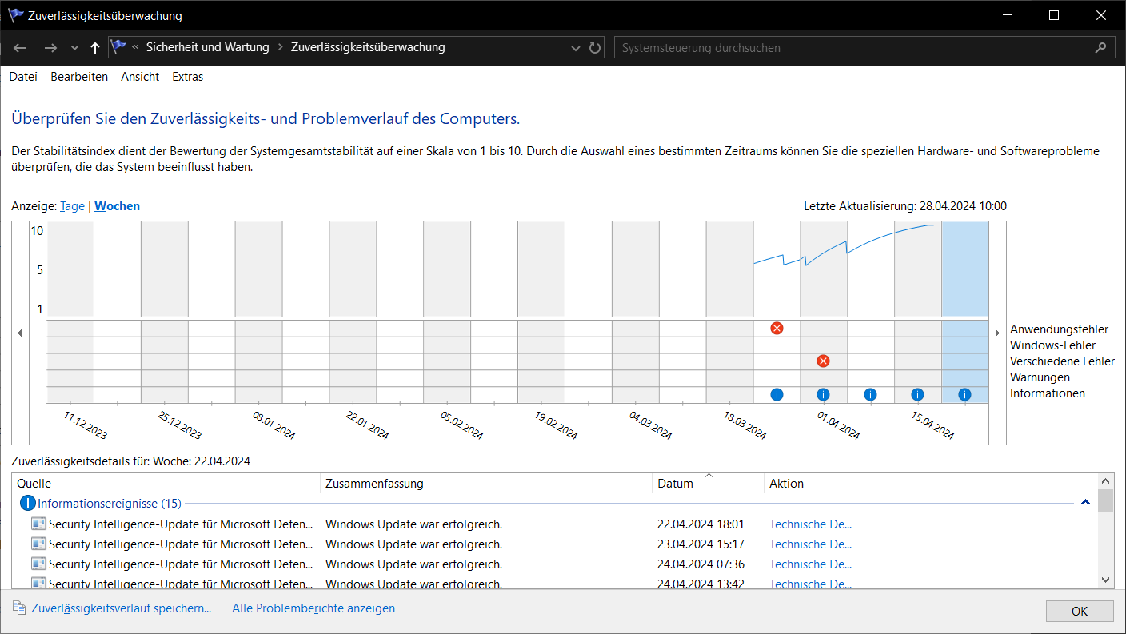The height and width of the screenshot is (634, 1126).
Task: Open the Extras menu
Action: pyautogui.click(x=188, y=77)
